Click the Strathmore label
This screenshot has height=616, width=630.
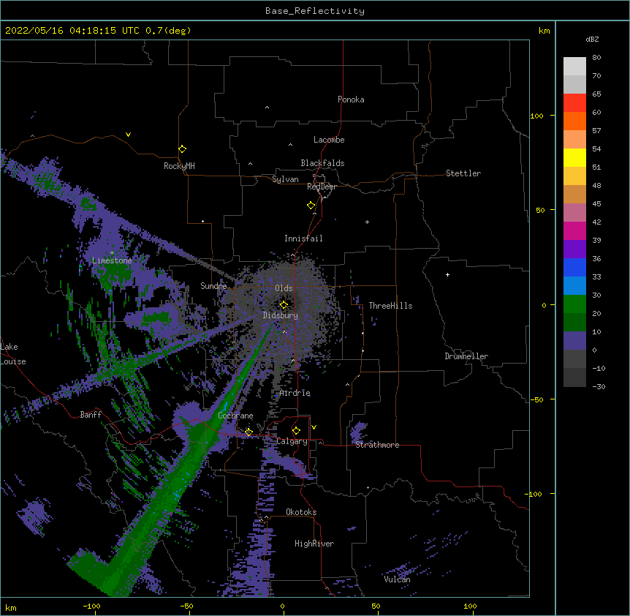[377, 445]
